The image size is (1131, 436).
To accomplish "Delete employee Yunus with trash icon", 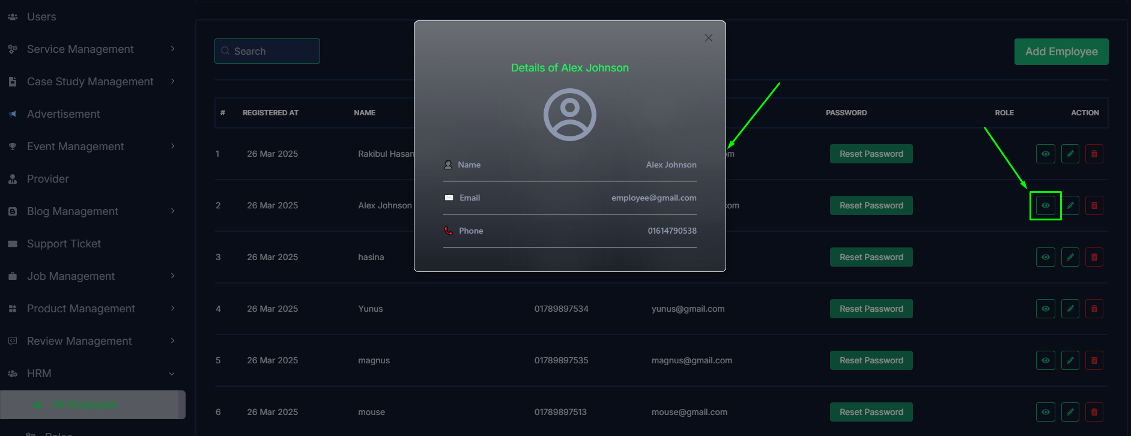I will pyautogui.click(x=1094, y=309).
